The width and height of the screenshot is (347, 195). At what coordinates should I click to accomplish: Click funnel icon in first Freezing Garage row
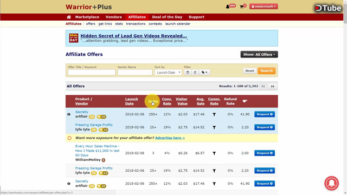tap(214, 127)
